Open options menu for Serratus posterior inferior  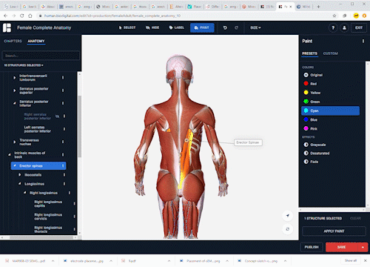point(63,103)
